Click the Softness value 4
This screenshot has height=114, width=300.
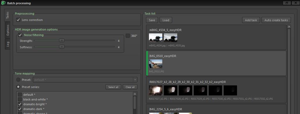pos(119,47)
